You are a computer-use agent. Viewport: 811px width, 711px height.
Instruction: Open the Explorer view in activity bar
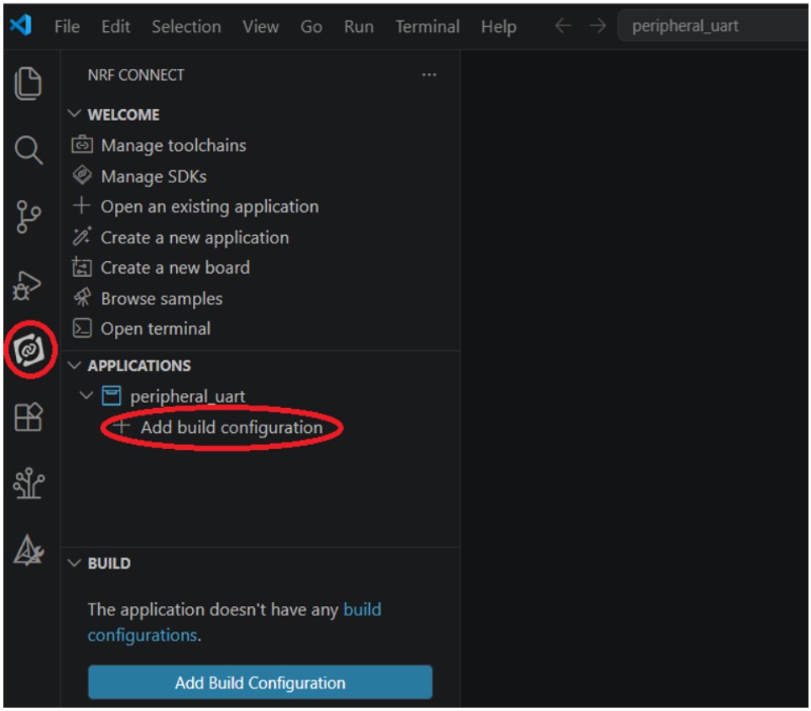(x=28, y=83)
